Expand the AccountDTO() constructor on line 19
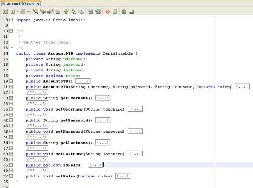The width and height of the screenshot is (253, 188). (11, 81)
